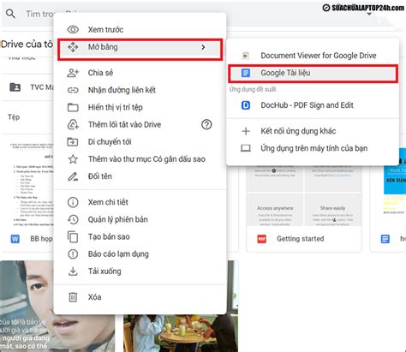
Task: Choose Thêm lối tắt vào Drive
Action: pos(140,124)
